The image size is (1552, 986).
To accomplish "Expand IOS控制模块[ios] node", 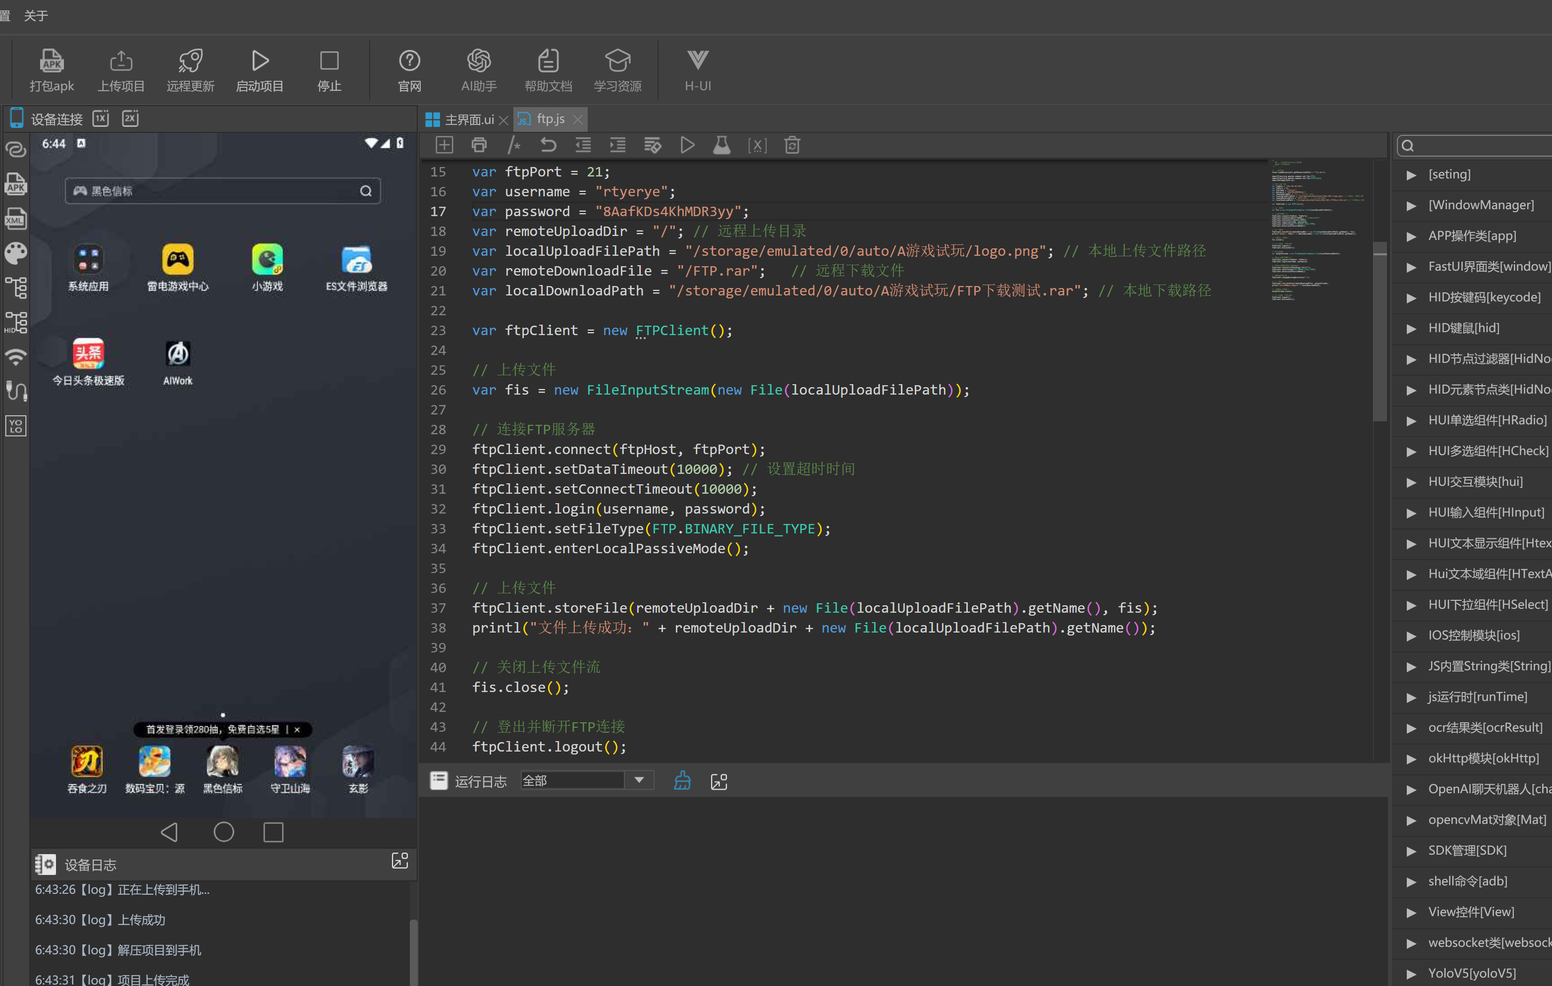I will point(1411,636).
